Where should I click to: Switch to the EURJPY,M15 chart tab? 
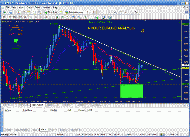coord(53,105)
